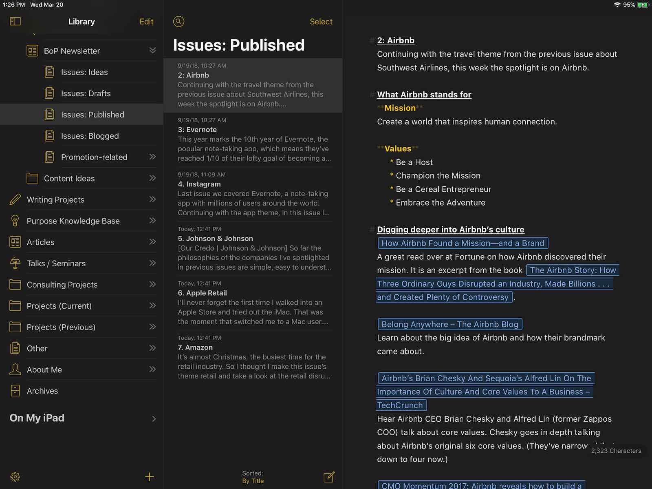Click the Projects (Previous) folder icon
The width and height of the screenshot is (652, 489).
click(x=15, y=327)
